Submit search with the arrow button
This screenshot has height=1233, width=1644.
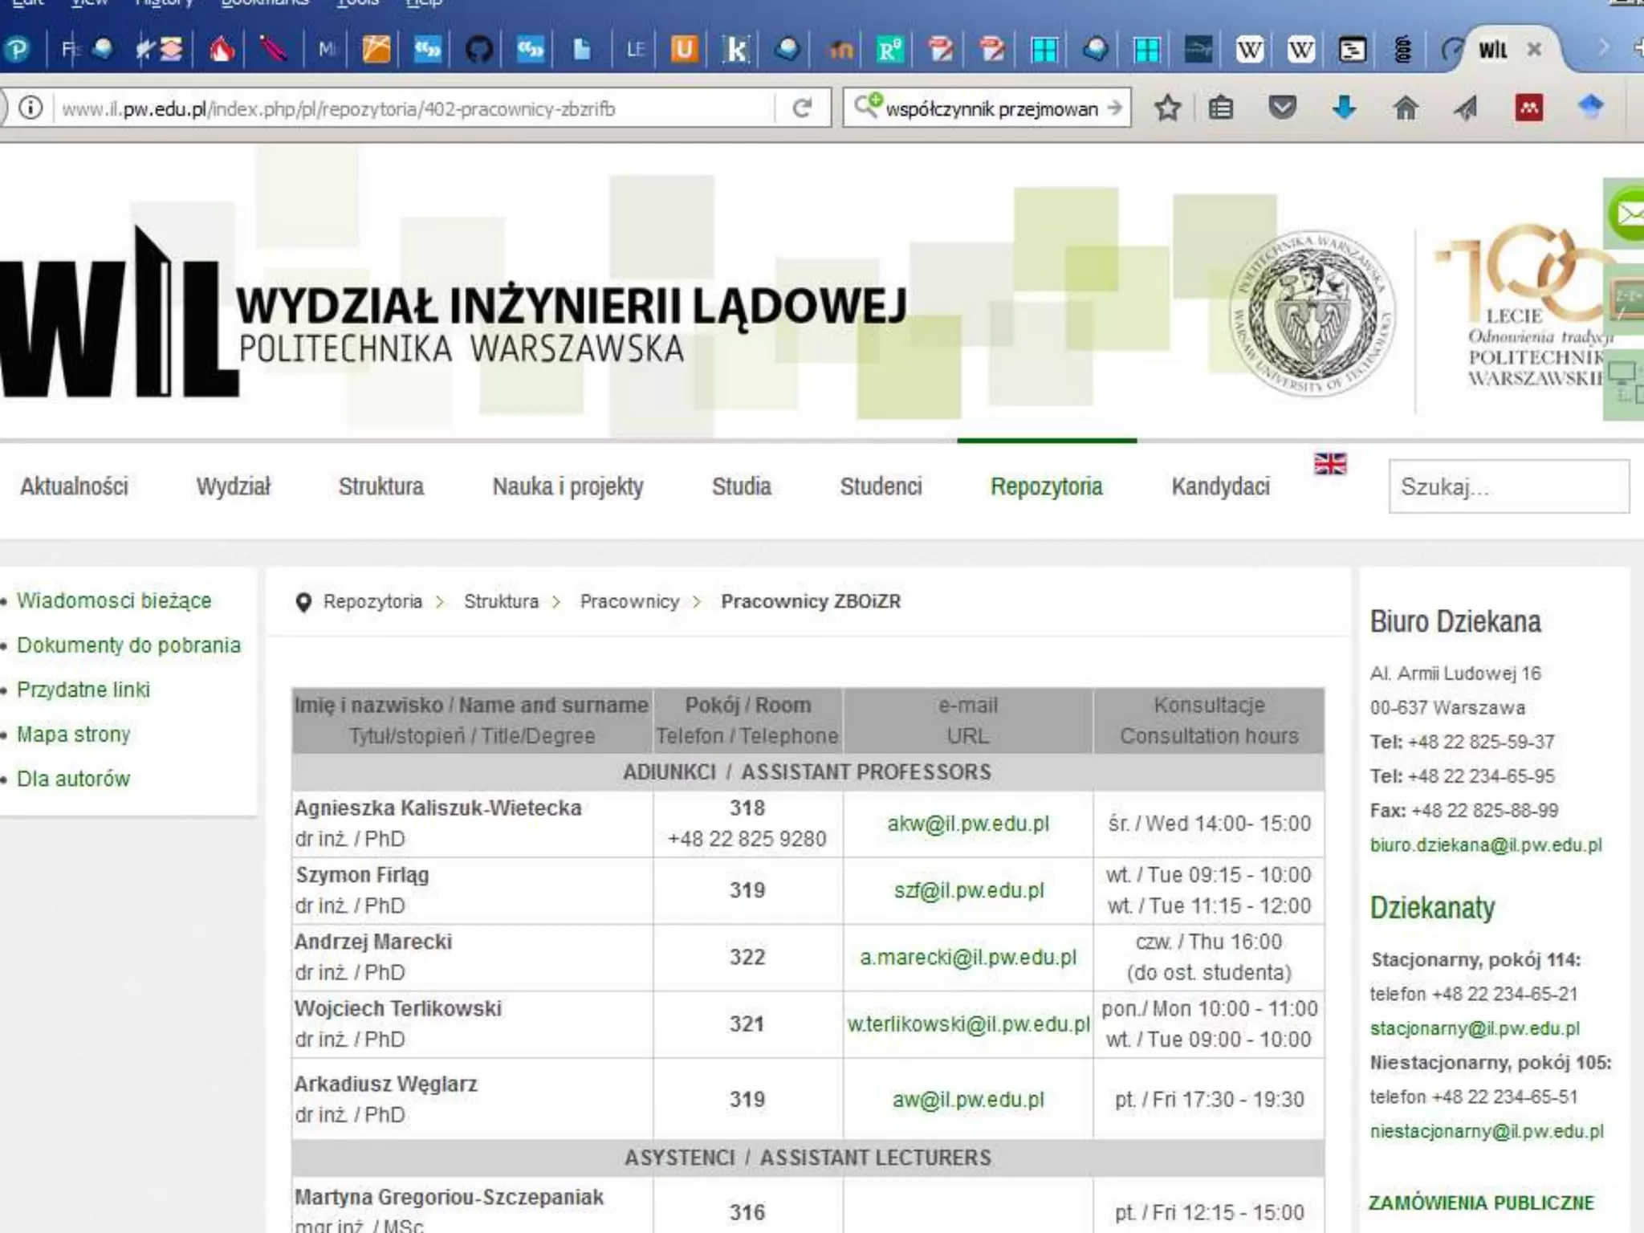1114,108
